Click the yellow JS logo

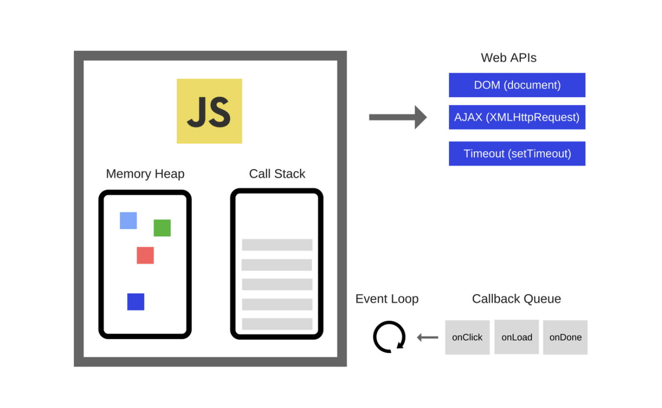point(209,111)
